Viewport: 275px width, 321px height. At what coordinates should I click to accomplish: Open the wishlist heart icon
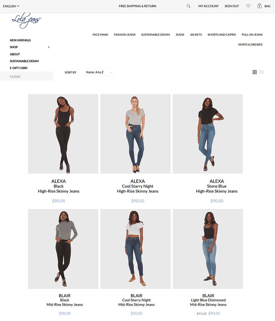click(x=248, y=6)
